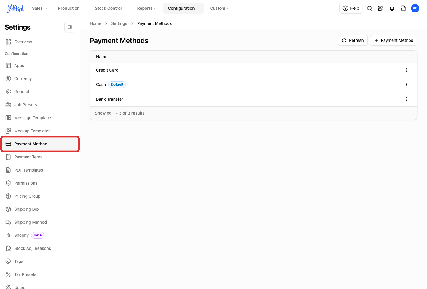Select Payment Method in sidebar

coord(40,144)
